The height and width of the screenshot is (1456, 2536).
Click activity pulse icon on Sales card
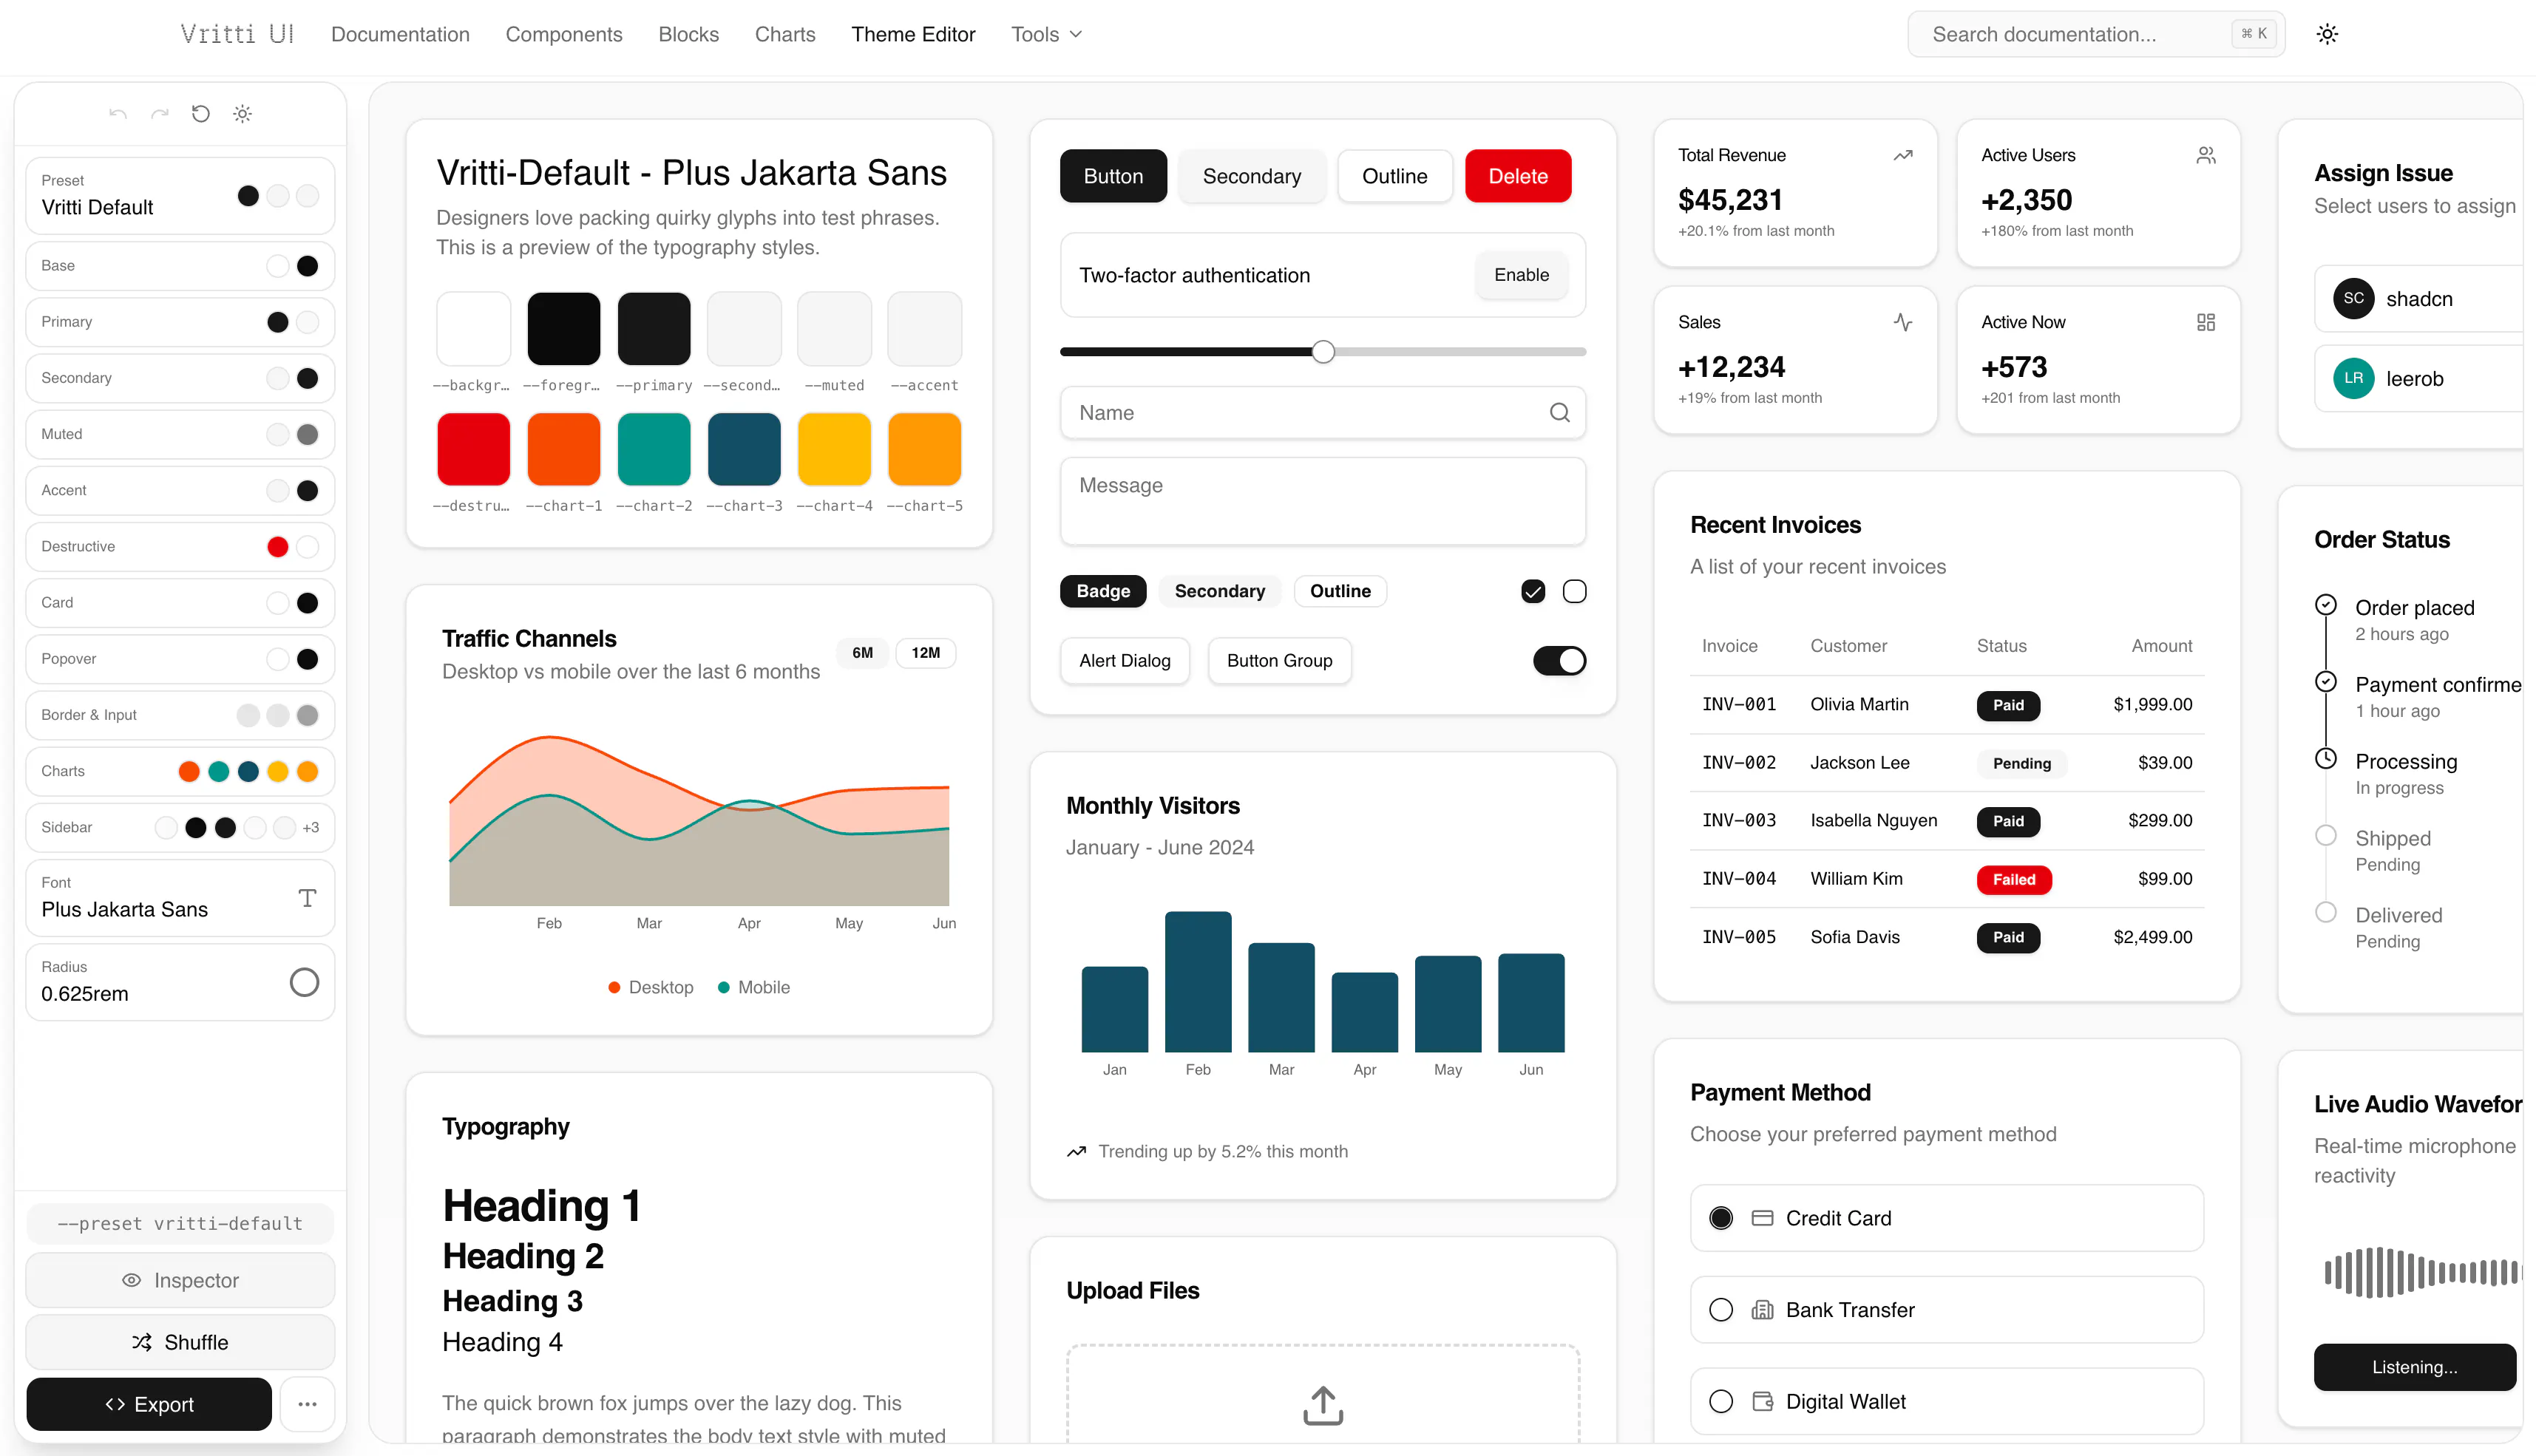[1903, 322]
